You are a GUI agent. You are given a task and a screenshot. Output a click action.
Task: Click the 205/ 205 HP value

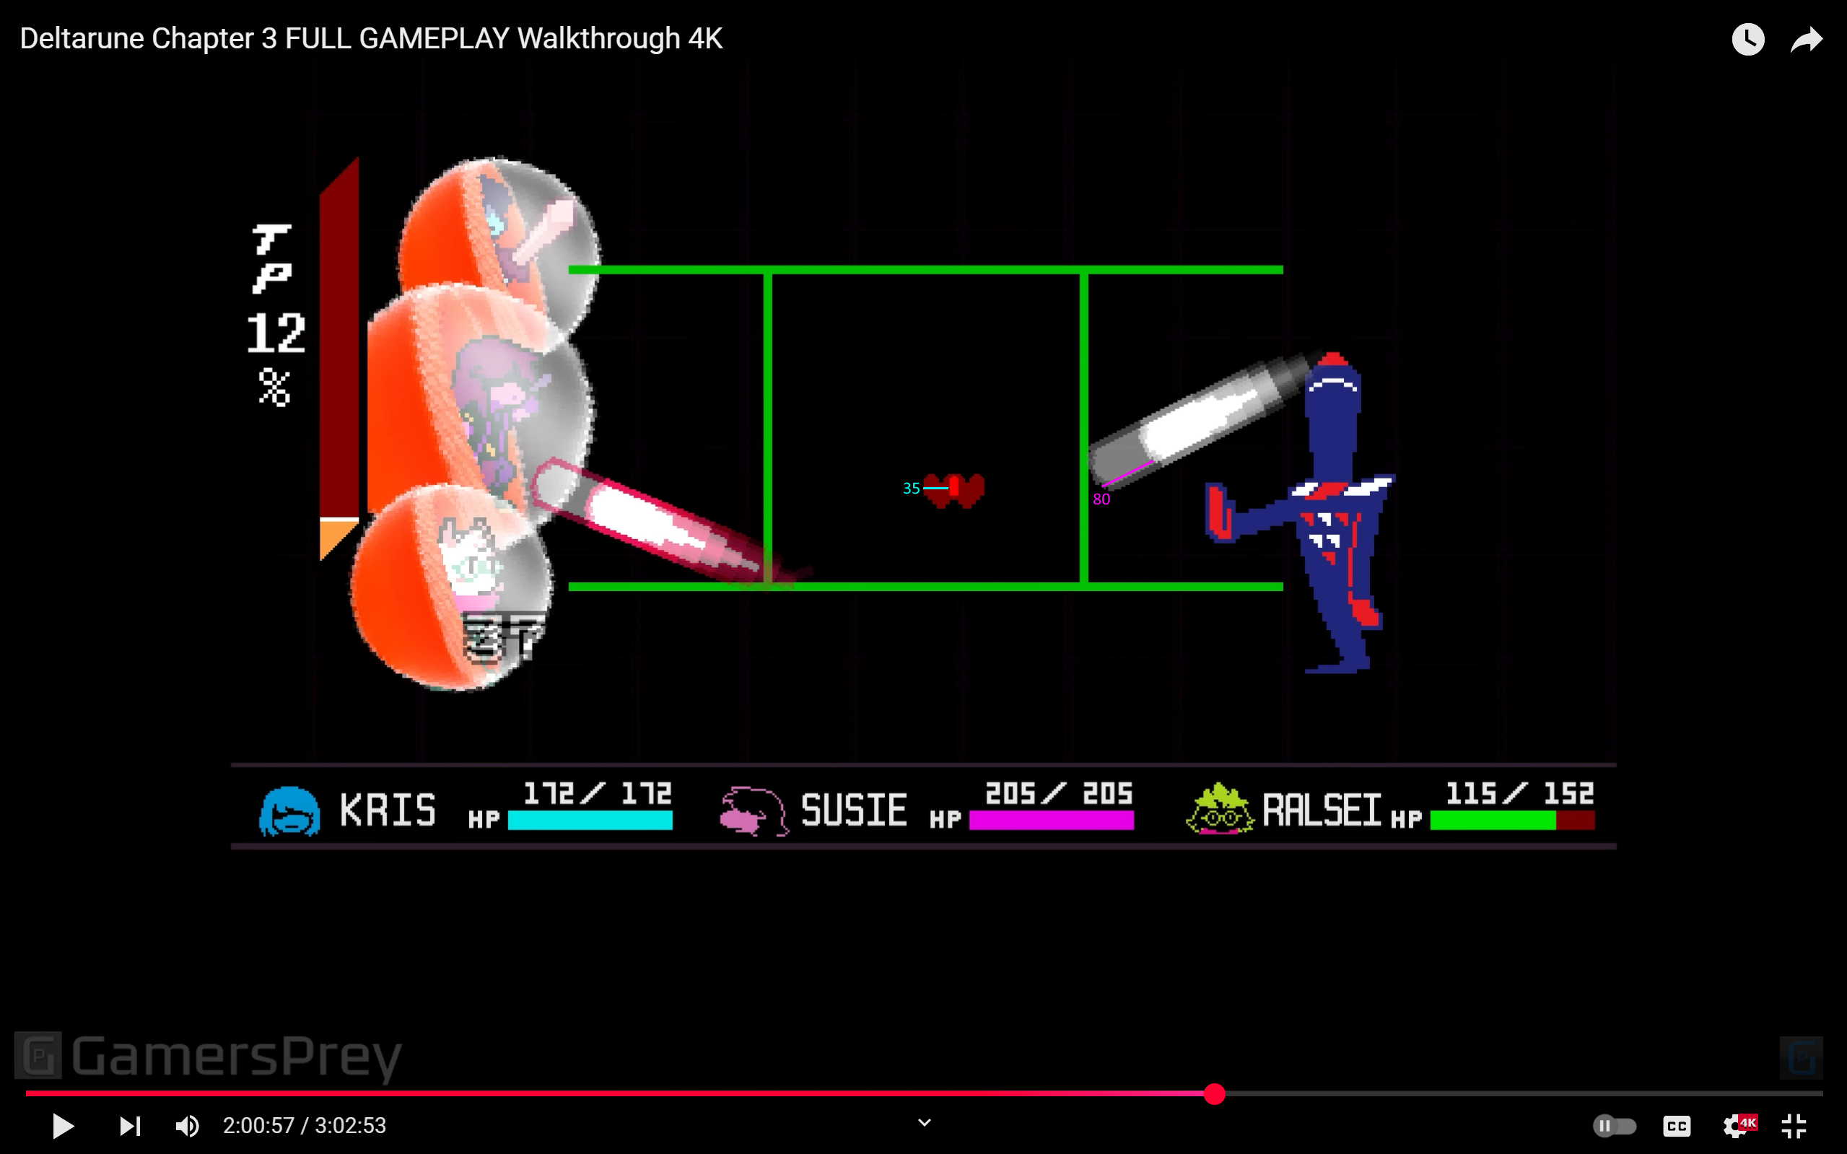coord(1059,794)
